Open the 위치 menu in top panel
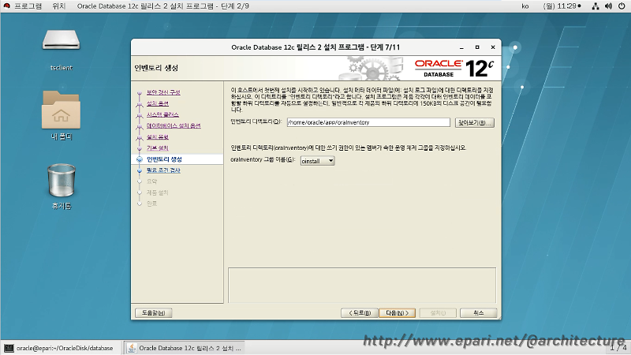The width and height of the screenshot is (631, 355). (58, 6)
